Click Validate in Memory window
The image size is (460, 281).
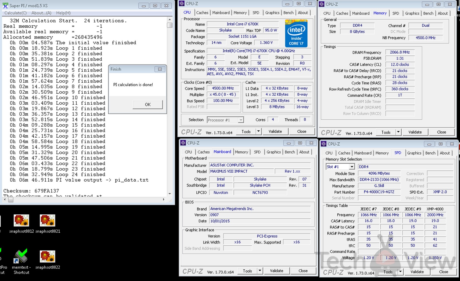(415, 132)
